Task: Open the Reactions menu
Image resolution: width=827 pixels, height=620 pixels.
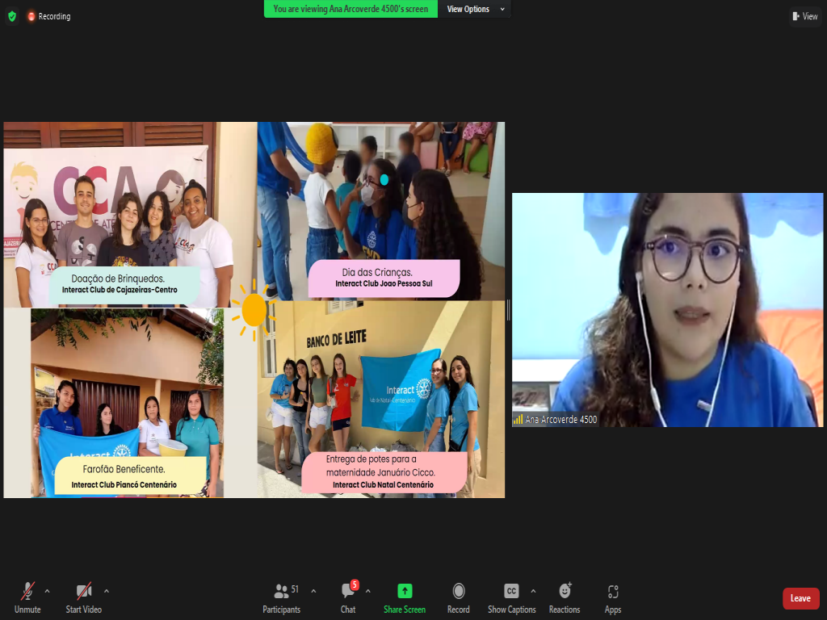Action: click(565, 591)
